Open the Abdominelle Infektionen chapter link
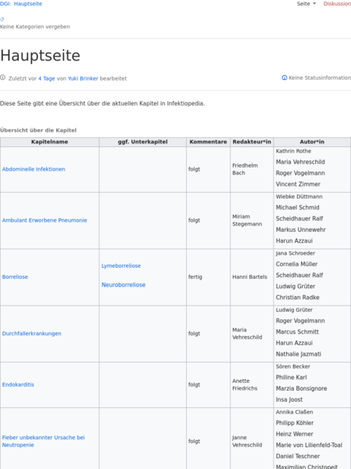Viewport: 351px width, 469px height. click(34, 169)
